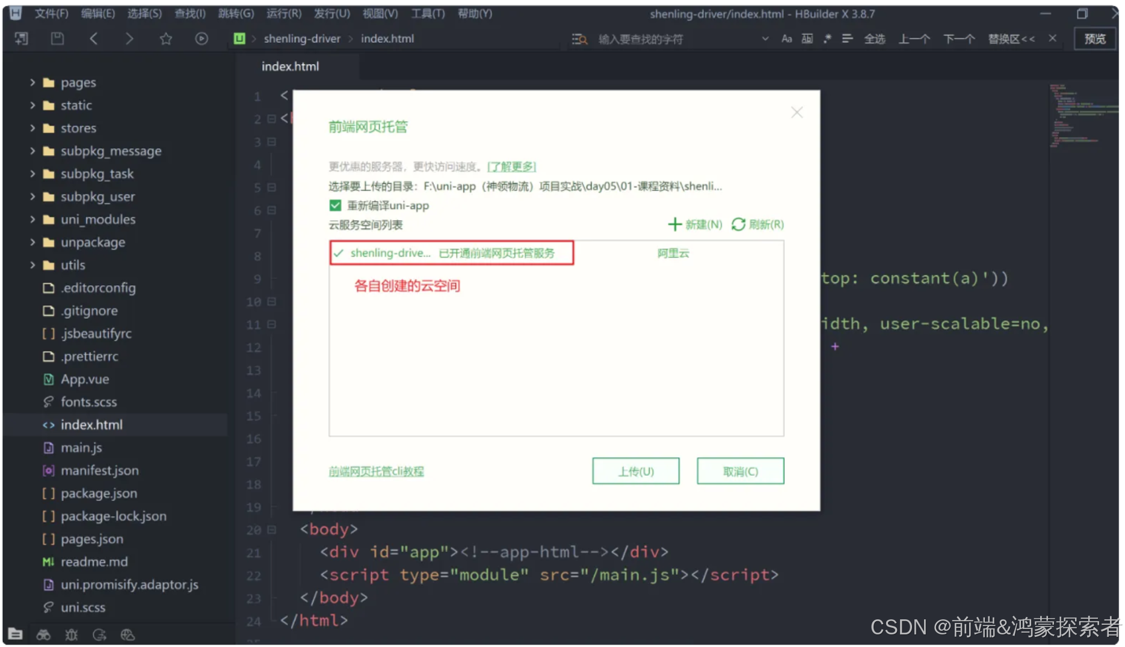Open the 前端网页托管cli教程 link

point(376,472)
